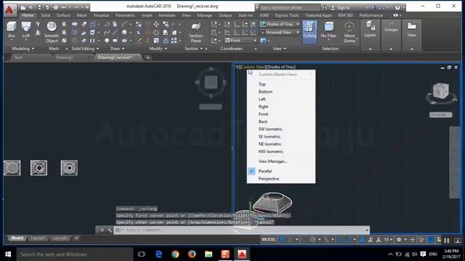The height and width of the screenshot is (261, 465).
Task: Click the ViewCube in right viewport
Action: coord(441,91)
